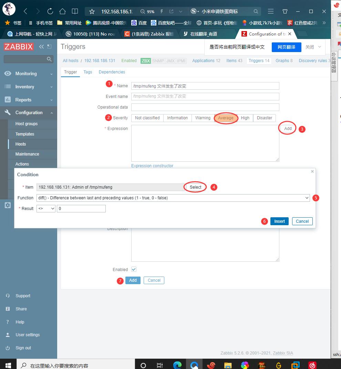Open the address bar dropdown chevron

(x=180, y=11)
